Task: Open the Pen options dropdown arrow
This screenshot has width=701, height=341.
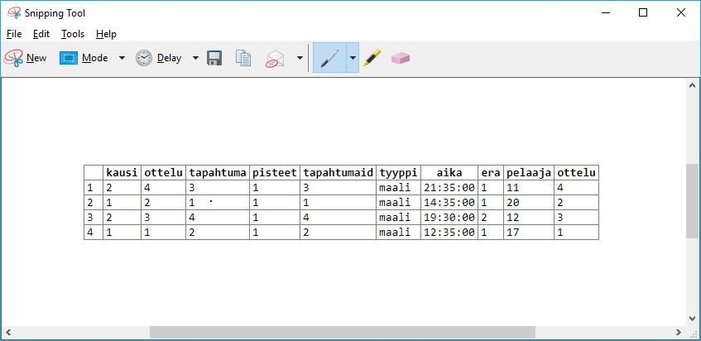Action: [x=353, y=58]
